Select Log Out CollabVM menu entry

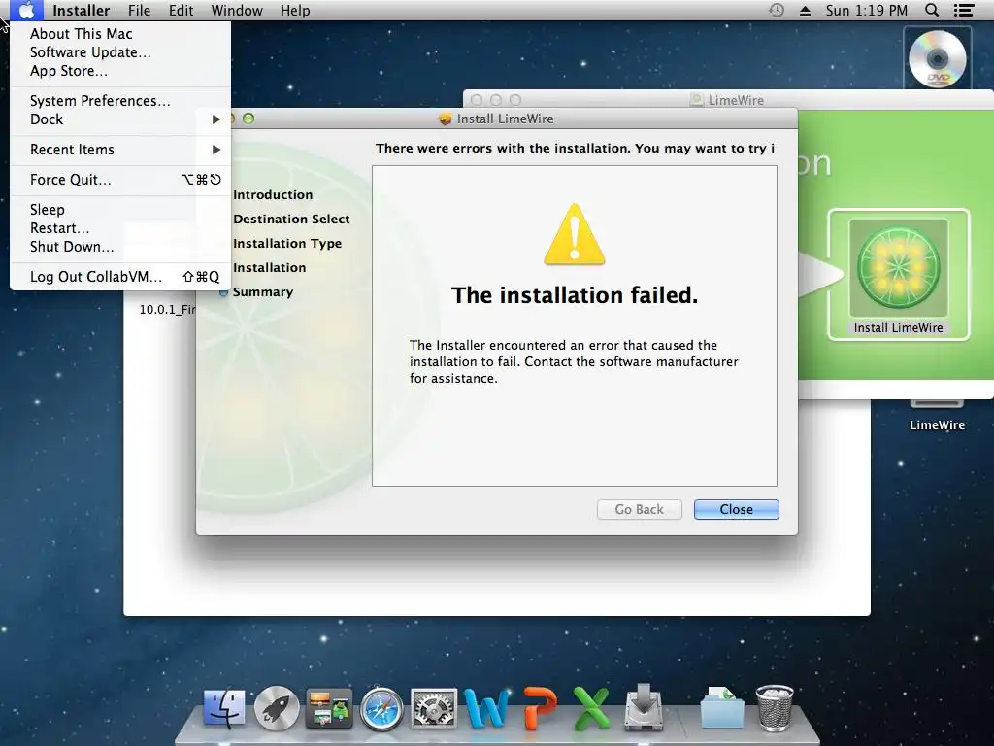click(120, 277)
